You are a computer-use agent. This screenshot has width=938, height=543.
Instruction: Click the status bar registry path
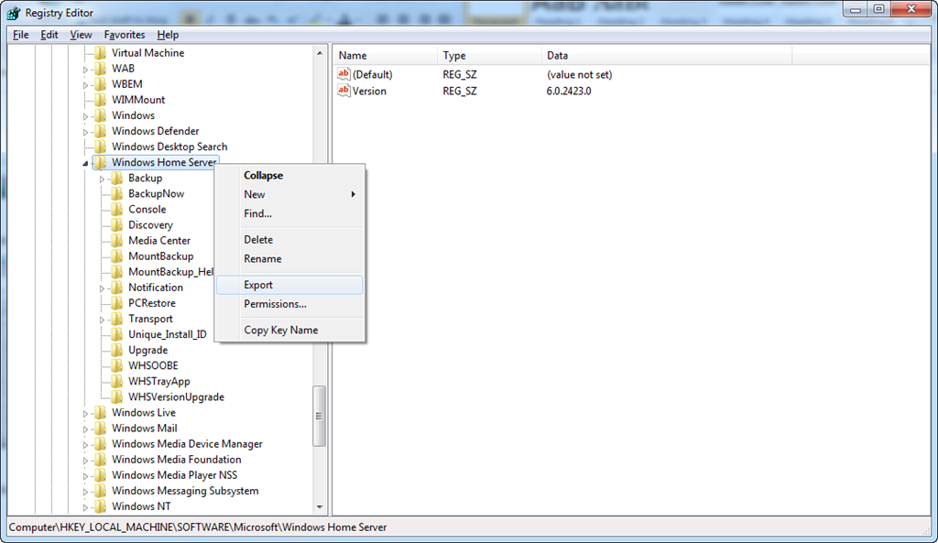198,527
